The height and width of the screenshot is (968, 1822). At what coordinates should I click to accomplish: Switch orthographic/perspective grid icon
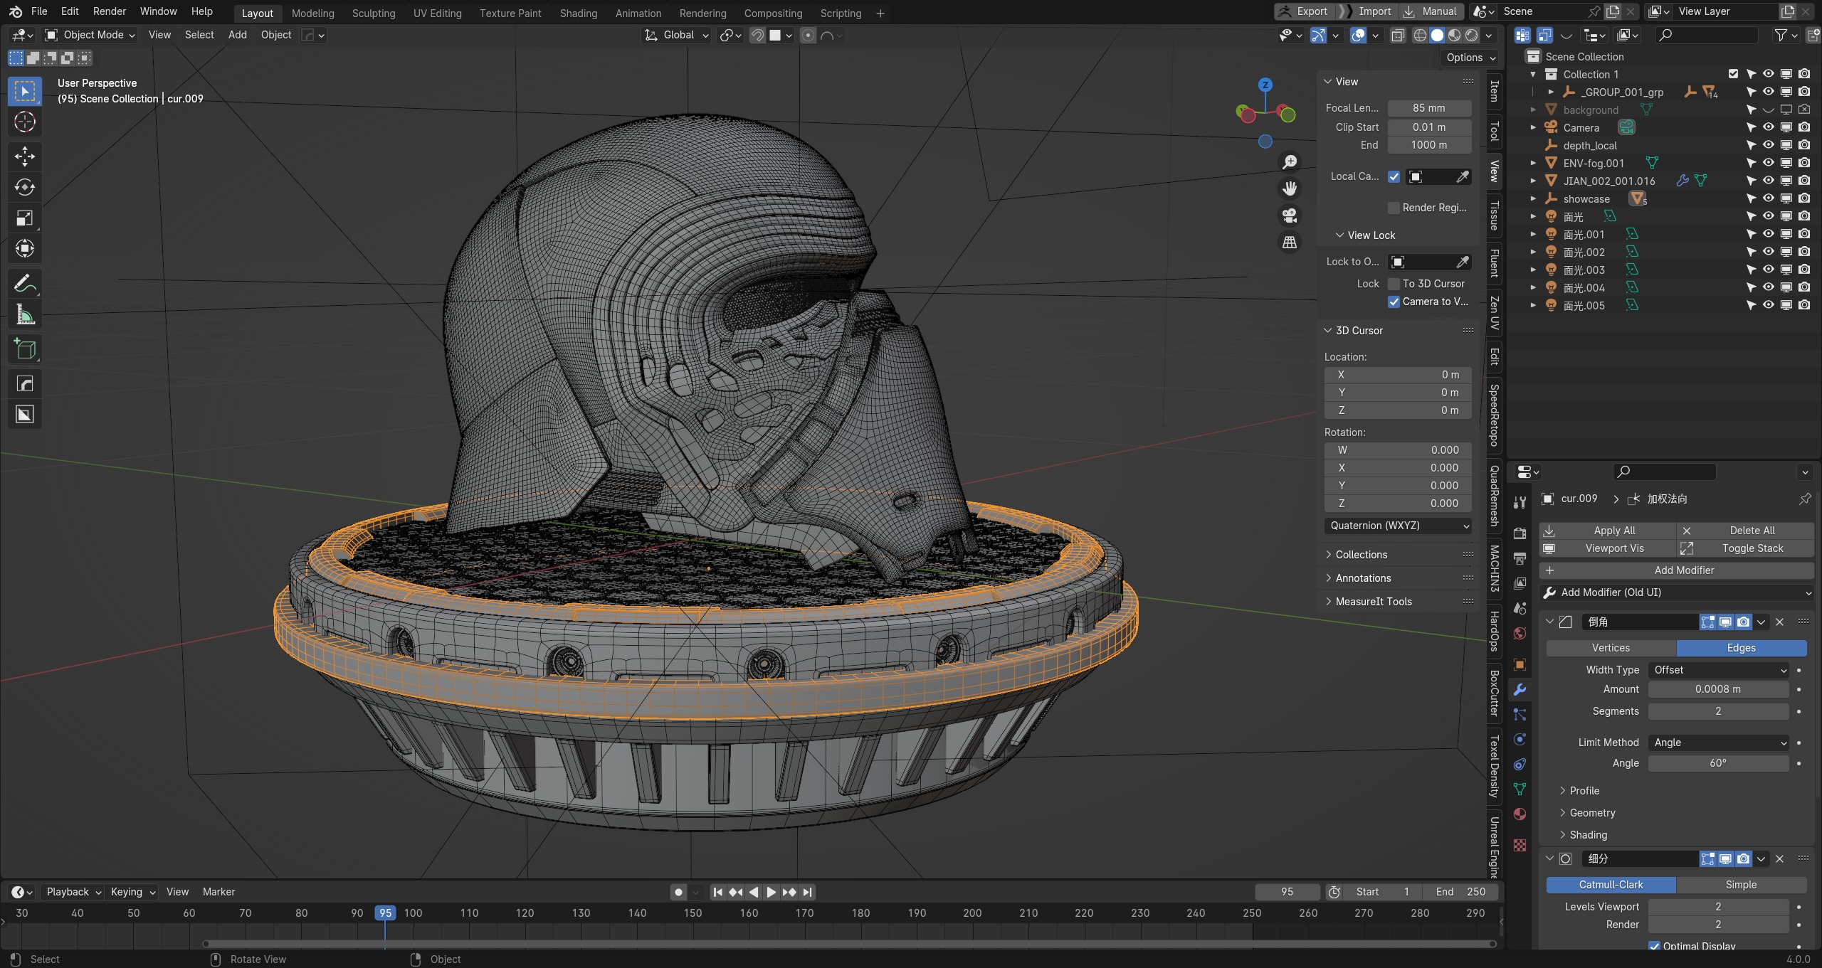point(1290,243)
